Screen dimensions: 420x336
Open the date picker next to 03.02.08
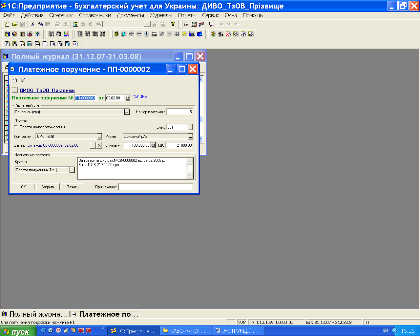click(128, 98)
